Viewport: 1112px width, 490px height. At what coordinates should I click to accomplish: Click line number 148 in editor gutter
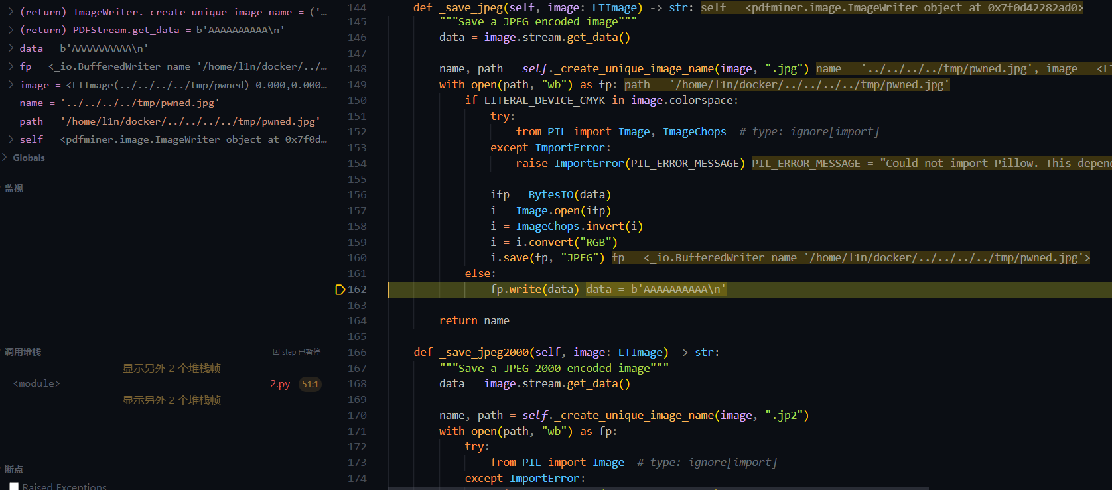(x=357, y=68)
